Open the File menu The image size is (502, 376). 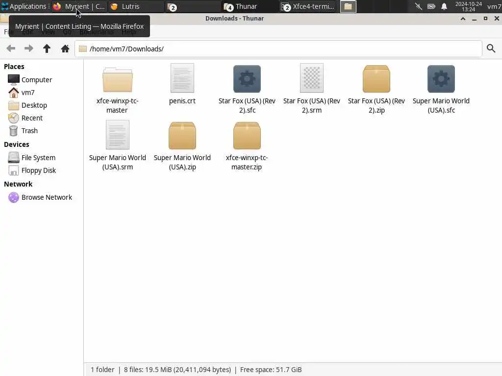point(8,32)
